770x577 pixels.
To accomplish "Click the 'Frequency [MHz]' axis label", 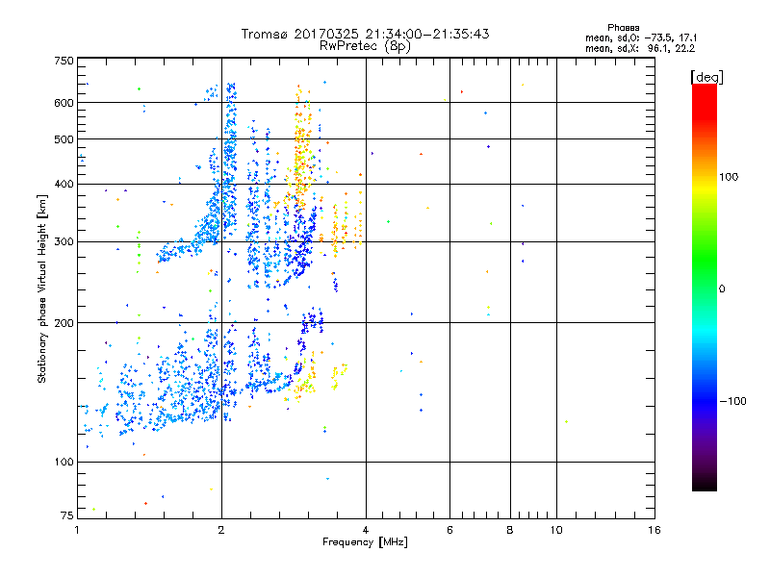I will tap(365, 542).
